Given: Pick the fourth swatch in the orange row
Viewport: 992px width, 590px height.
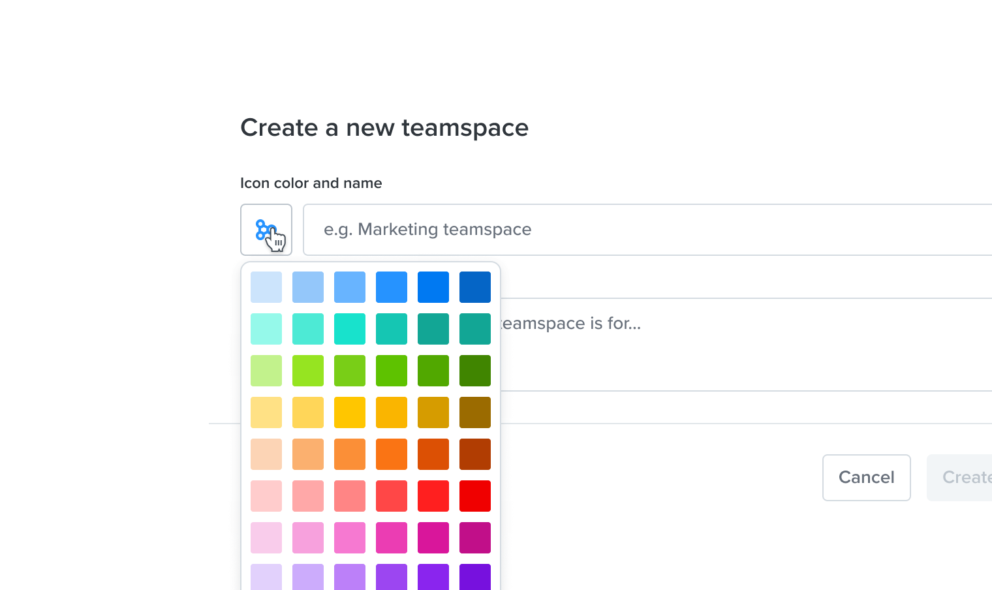Looking at the screenshot, I should click(x=392, y=454).
